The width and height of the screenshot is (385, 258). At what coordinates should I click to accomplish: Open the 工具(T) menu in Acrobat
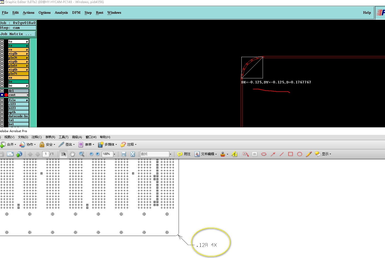[x=64, y=137]
